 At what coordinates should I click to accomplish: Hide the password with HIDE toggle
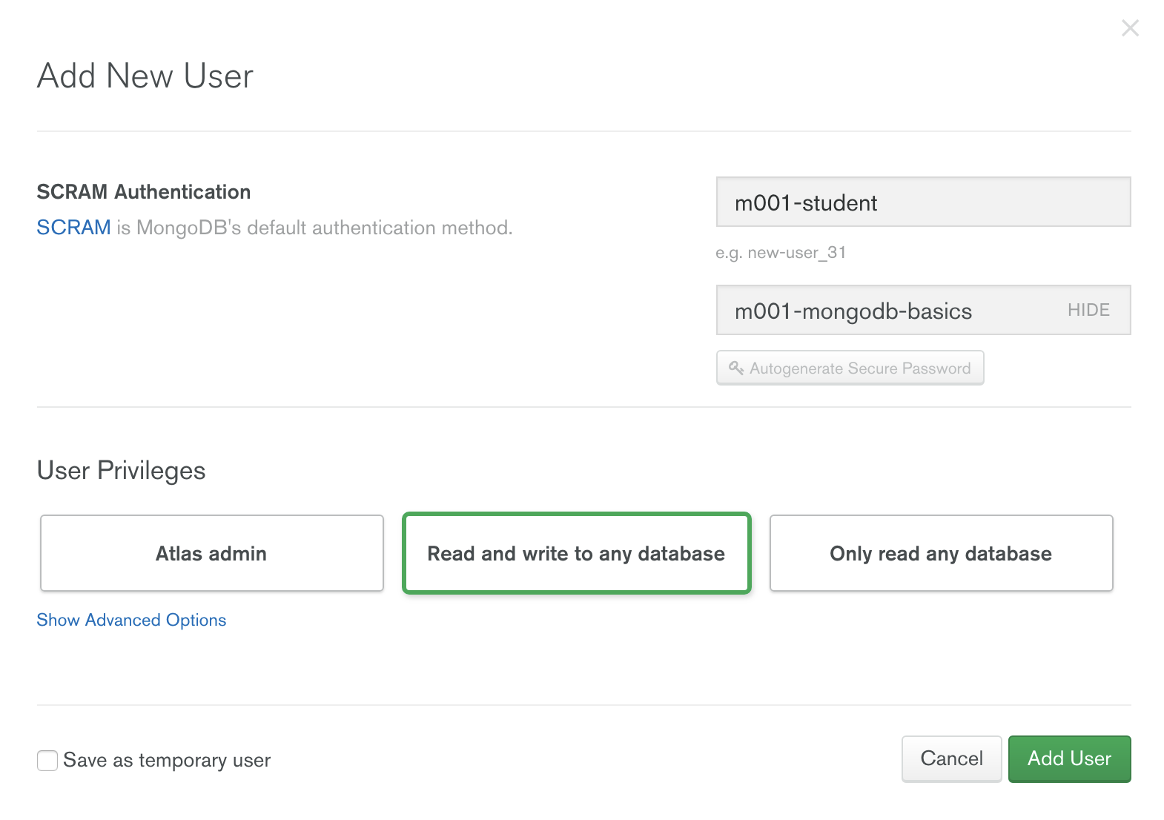(1088, 310)
